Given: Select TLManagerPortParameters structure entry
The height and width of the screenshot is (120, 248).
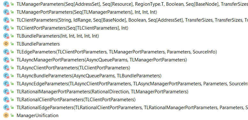Looking at the screenshot, I should coord(87,12).
